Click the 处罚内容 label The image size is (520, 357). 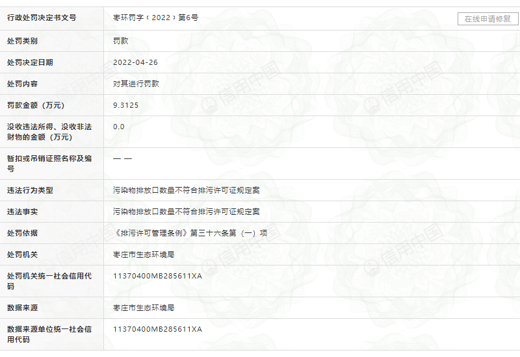click(x=22, y=84)
